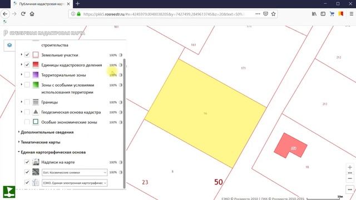Enable Особые экономические зоны checkbox

(27, 122)
